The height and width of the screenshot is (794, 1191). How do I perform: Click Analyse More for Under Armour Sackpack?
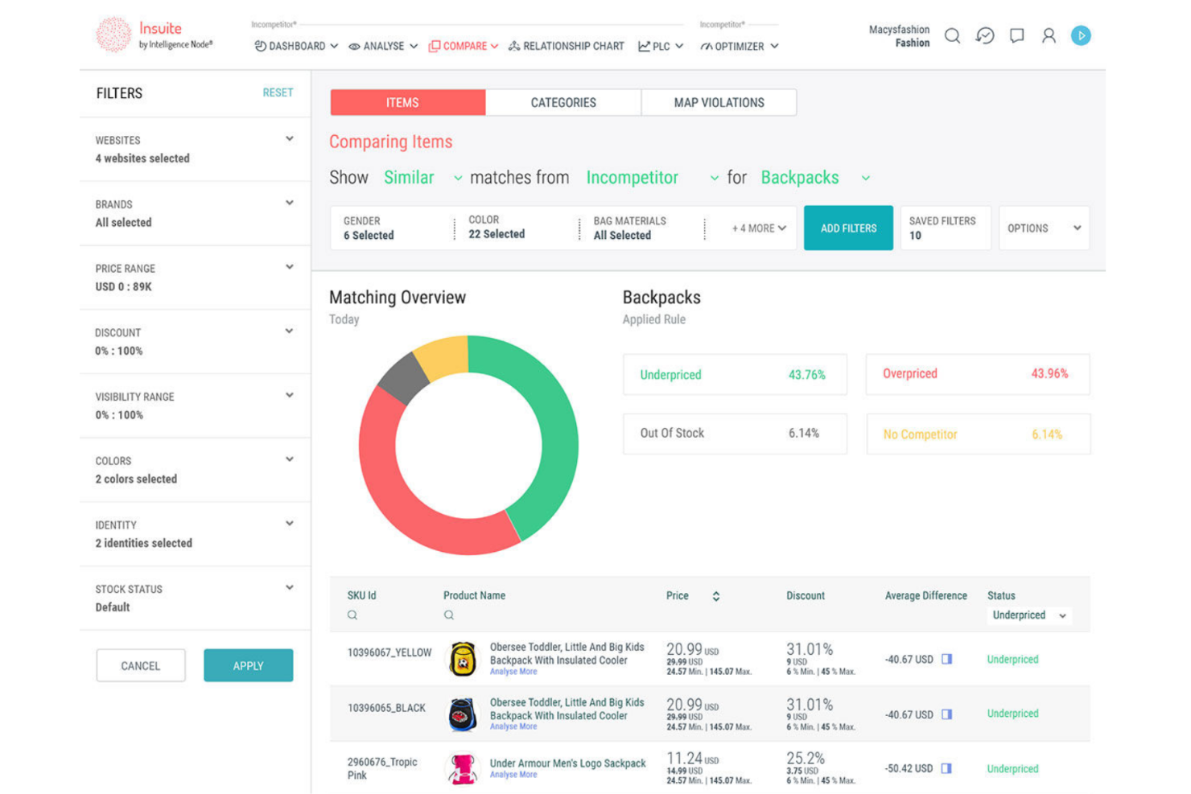(x=513, y=775)
